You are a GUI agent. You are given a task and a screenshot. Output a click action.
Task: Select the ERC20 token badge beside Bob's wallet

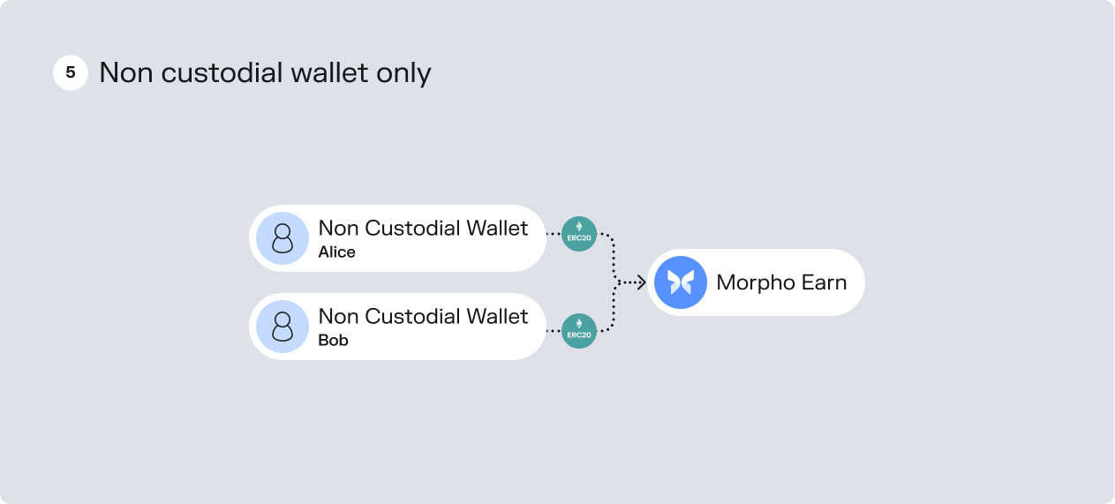[579, 331]
